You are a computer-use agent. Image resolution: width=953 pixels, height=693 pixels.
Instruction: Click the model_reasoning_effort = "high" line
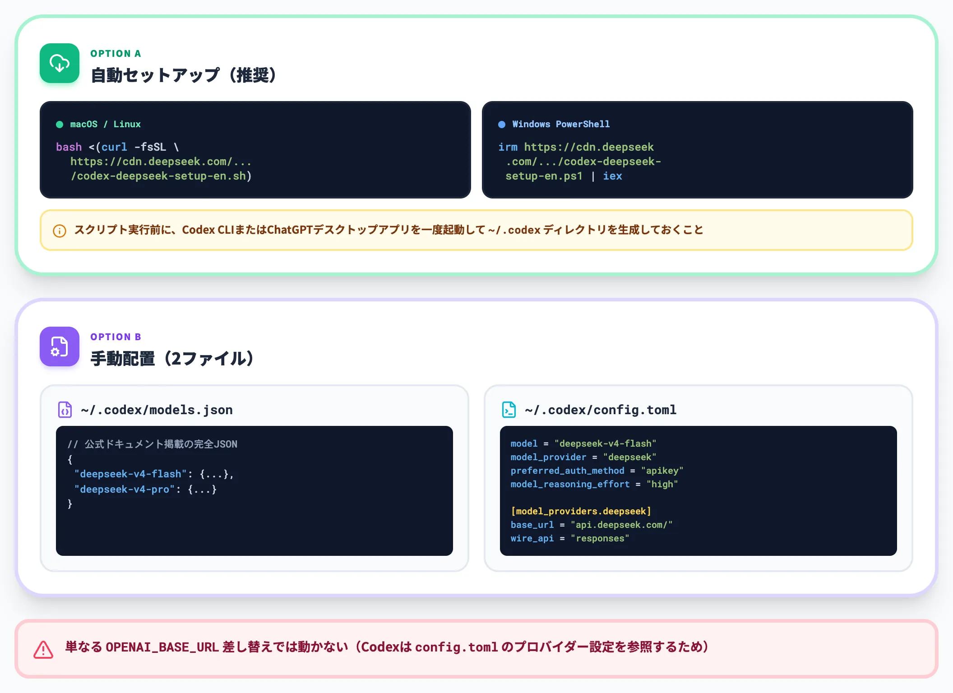pos(594,485)
